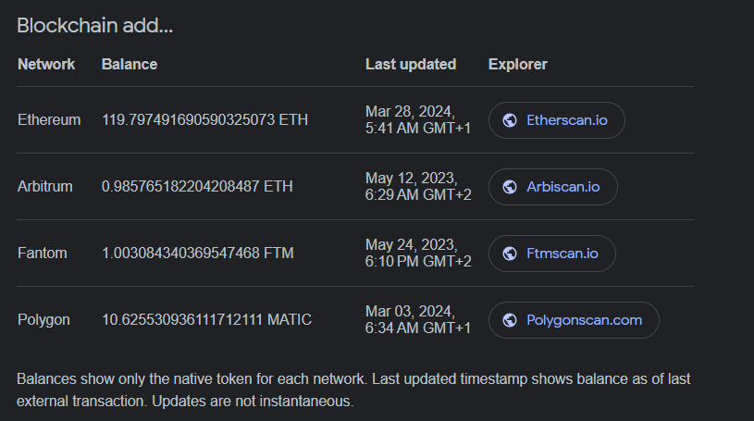Image resolution: width=754 pixels, height=421 pixels.
Task: Click the Last updated column header
Action: click(x=411, y=65)
